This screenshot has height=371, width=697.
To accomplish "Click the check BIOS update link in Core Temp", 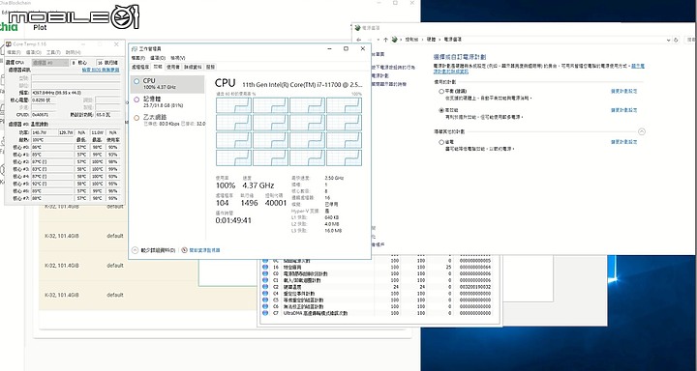I will click(101, 70).
